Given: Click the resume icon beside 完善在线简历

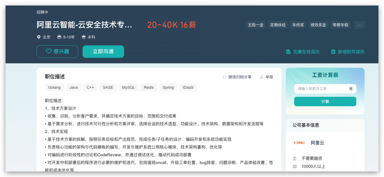Looking at the screenshot, I should (x=288, y=52).
